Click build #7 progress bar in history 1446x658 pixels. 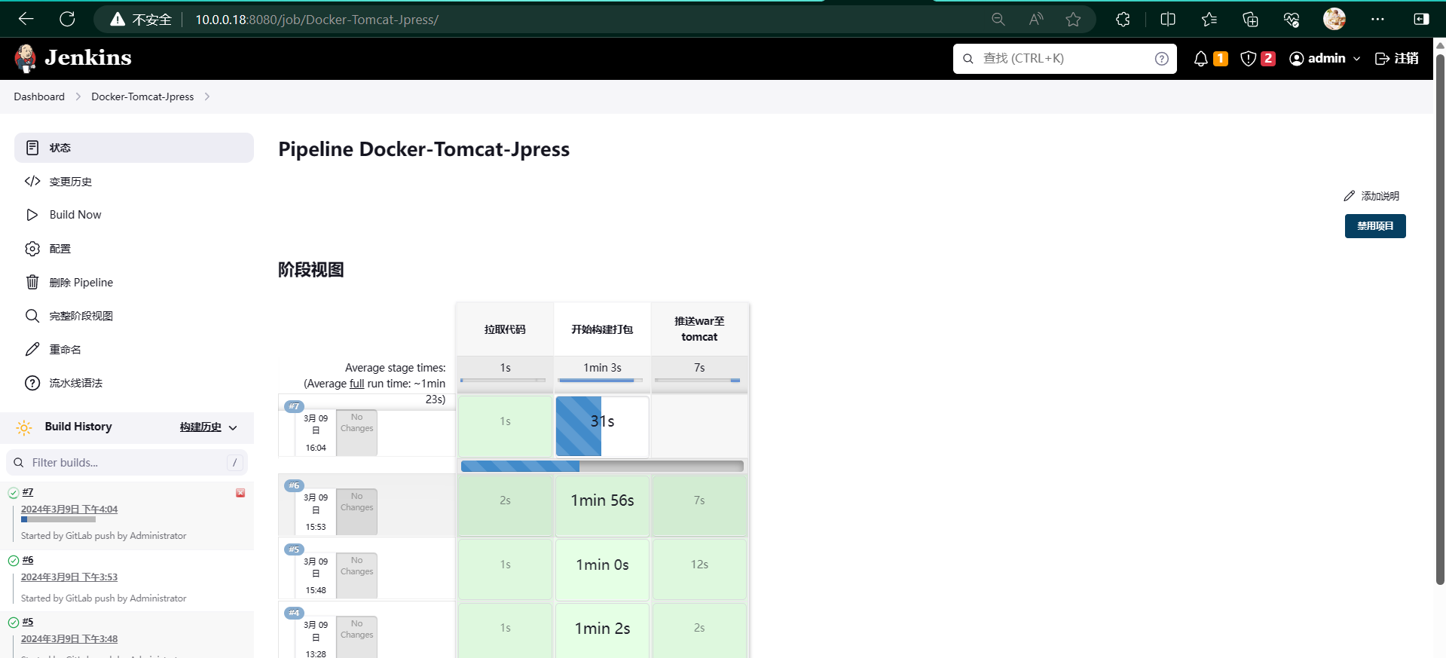click(58, 519)
